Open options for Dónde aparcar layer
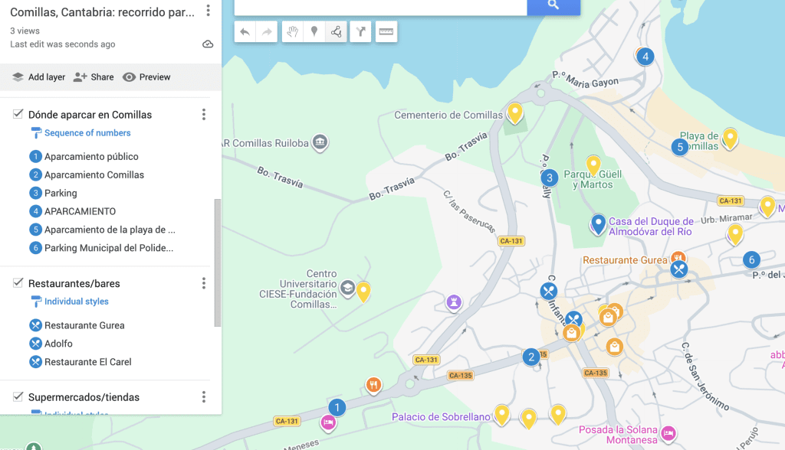The width and height of the screenshot is (785, 450). click(204, 115)
